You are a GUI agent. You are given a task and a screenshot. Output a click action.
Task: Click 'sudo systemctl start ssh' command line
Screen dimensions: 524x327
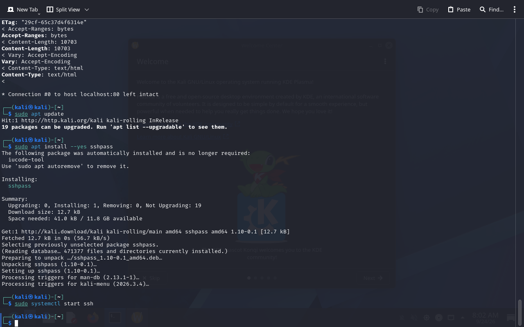(54, 304)
